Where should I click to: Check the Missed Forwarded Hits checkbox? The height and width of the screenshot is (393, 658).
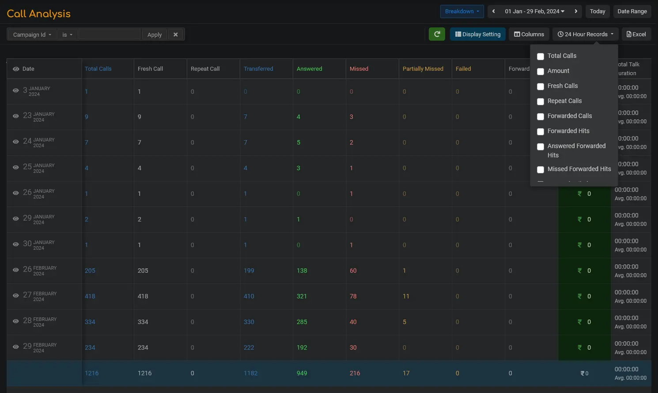(541, 169)
